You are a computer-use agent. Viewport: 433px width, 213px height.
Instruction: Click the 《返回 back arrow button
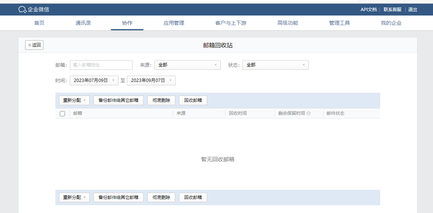[34, 45]
